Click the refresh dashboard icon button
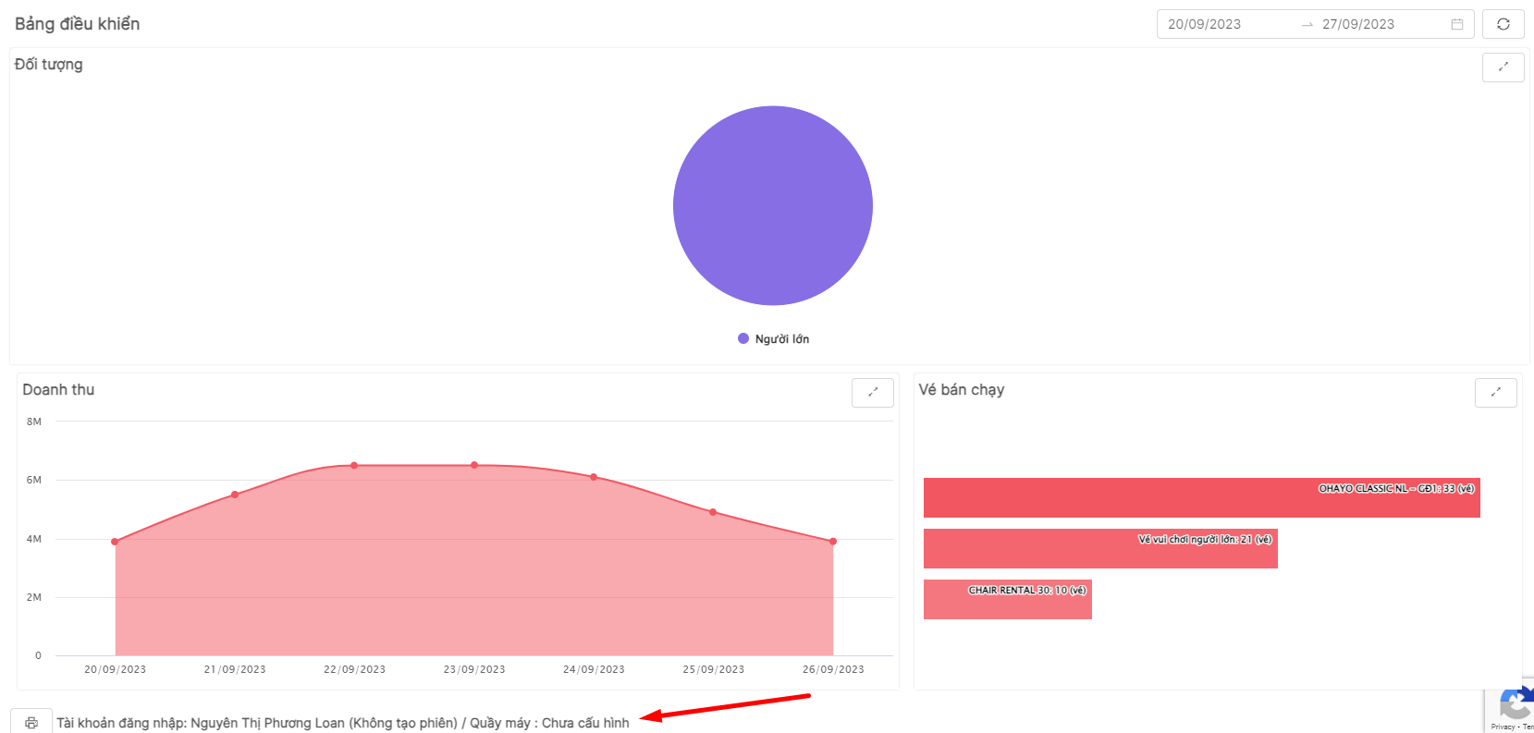1534x733 pixels. coord(1503,24)
